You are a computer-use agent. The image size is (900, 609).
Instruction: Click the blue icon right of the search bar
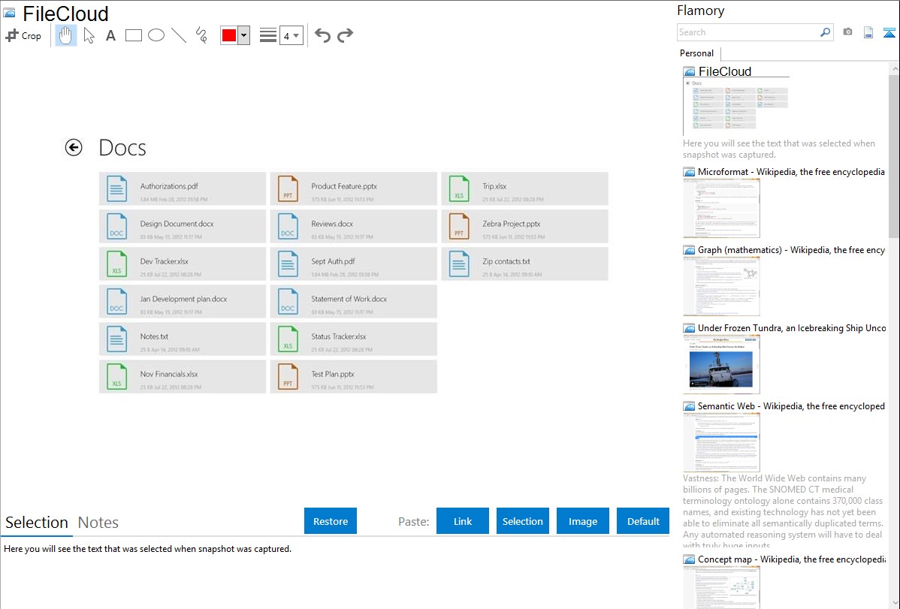coord(889,32)
